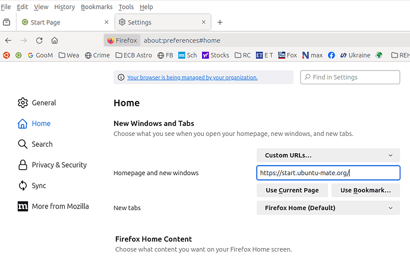Select Search settings category
The width and height of the screenshot is (410, 260).
tap(35, 144)
